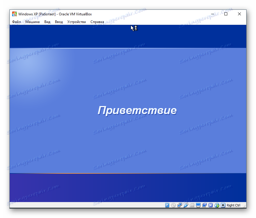Click the window resize grip at status bar corner
The width and height of the screenshot is (256, 218).
coord(244,206)
